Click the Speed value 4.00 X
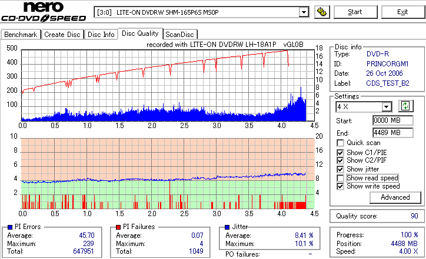The width and height of the screenshot is (426, 259). pos(408,251)
